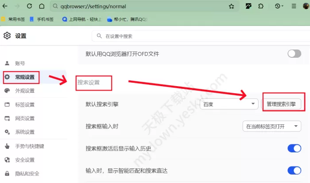The height and width of the screenshot is (183, 310).
Task: Open 外观设置 in sidebar
Action: click(x=20, y=91)
